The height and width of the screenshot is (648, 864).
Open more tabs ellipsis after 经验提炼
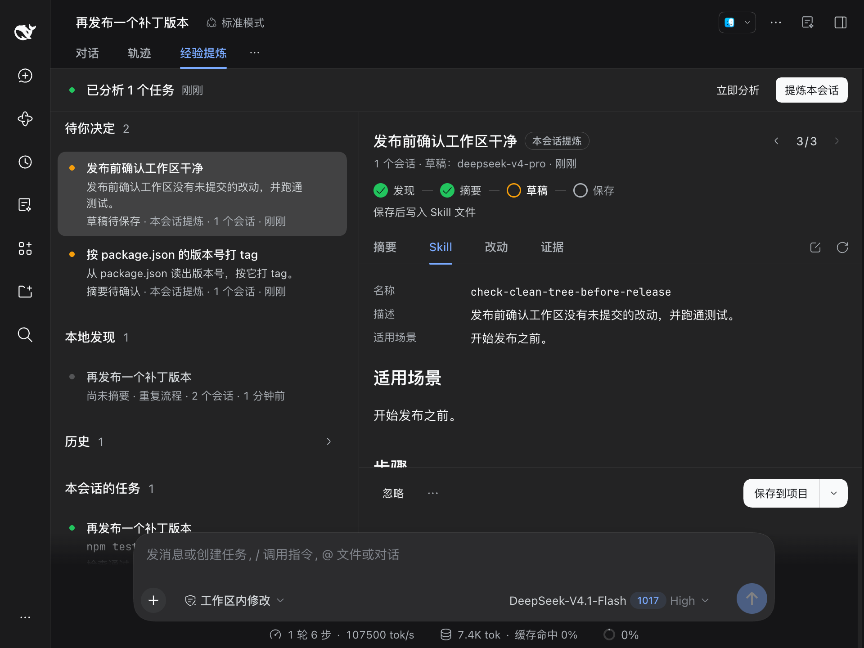click(255, 53)
